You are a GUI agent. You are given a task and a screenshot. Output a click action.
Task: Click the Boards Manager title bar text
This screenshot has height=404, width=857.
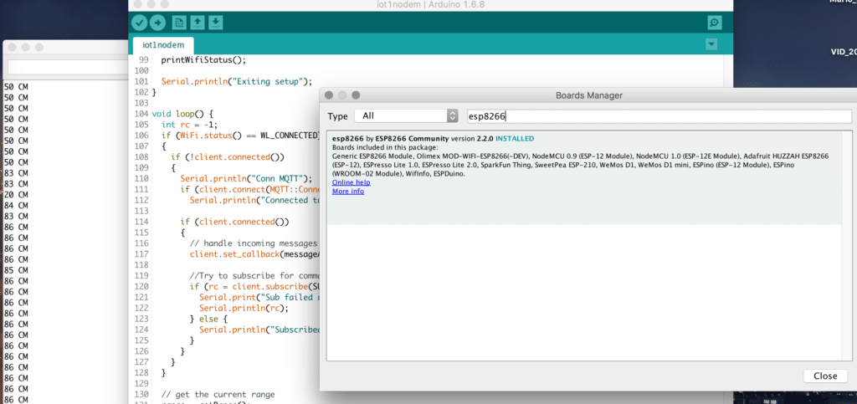(x=589, y=95)
